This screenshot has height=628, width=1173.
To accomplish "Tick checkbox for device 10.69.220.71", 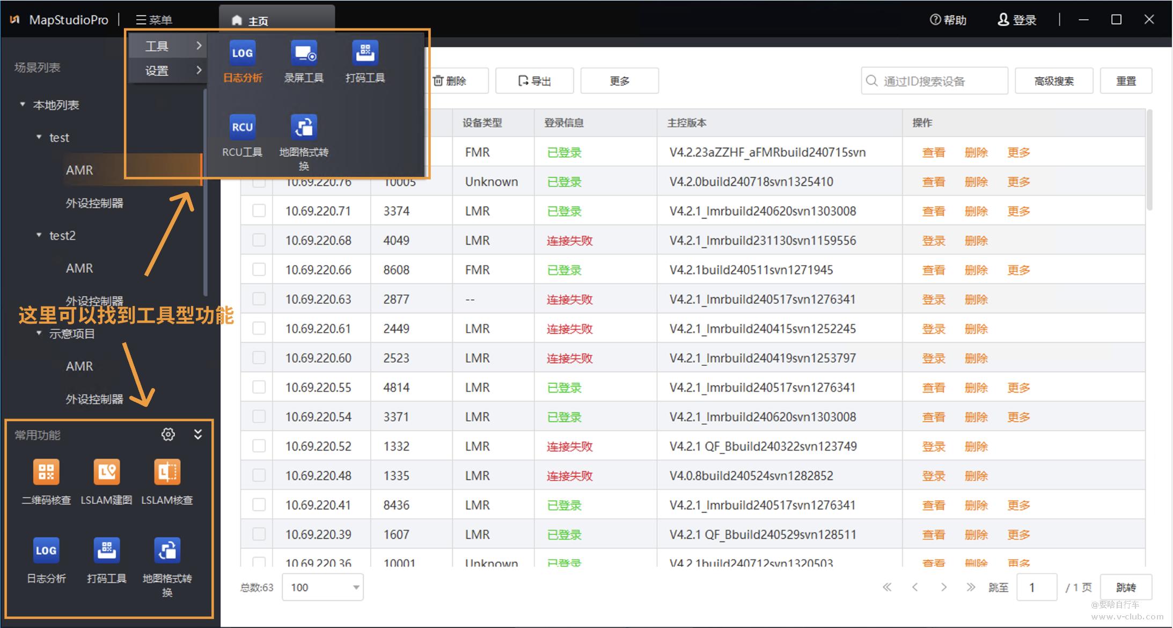I will [x=259, y=211].
